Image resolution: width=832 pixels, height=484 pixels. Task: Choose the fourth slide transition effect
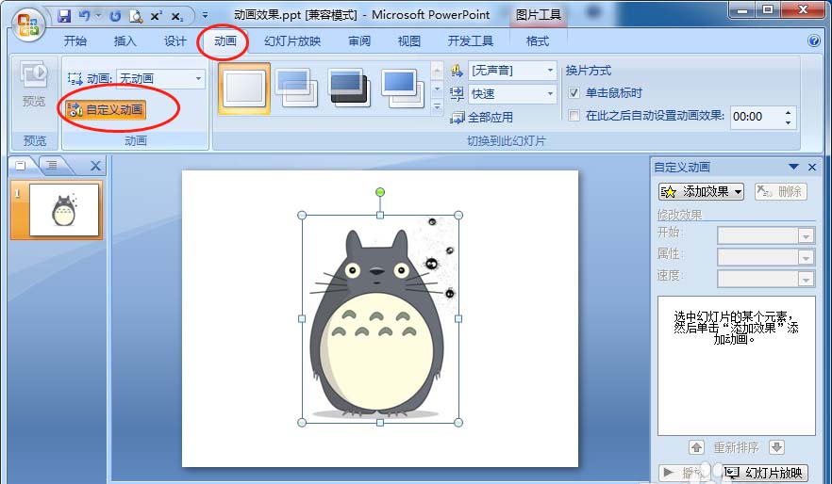pos(402,88)
